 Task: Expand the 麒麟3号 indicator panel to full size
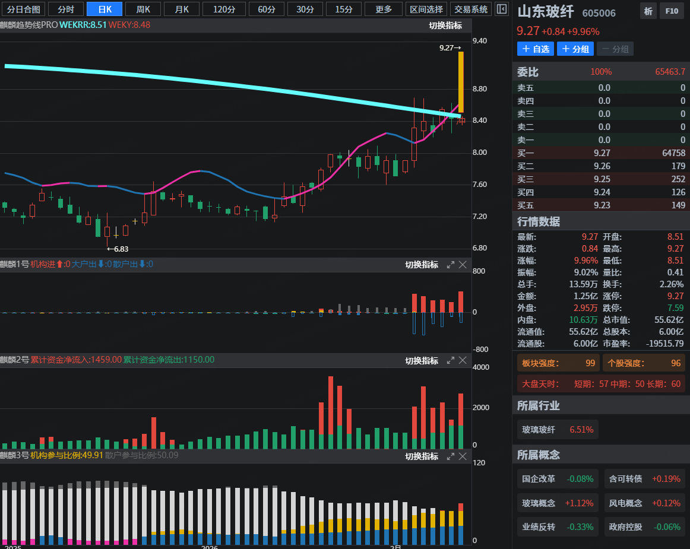(451, 456)
